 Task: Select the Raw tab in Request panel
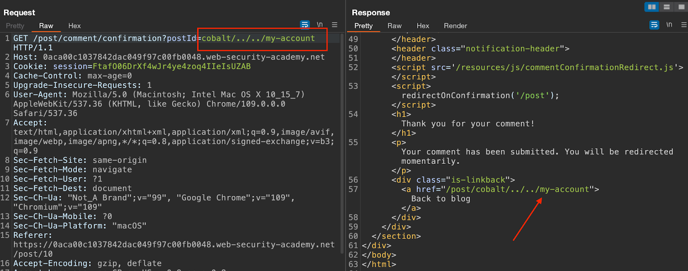pyautogui.click(x=46, y=26)
